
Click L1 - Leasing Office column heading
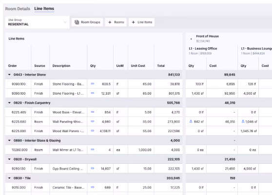click(203, 49)
